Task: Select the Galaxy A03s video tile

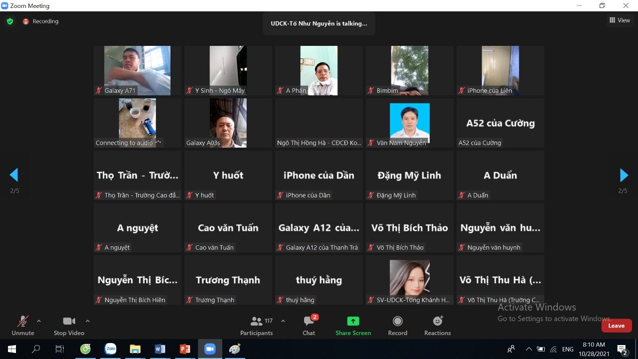Action: [x=228, y=123]
